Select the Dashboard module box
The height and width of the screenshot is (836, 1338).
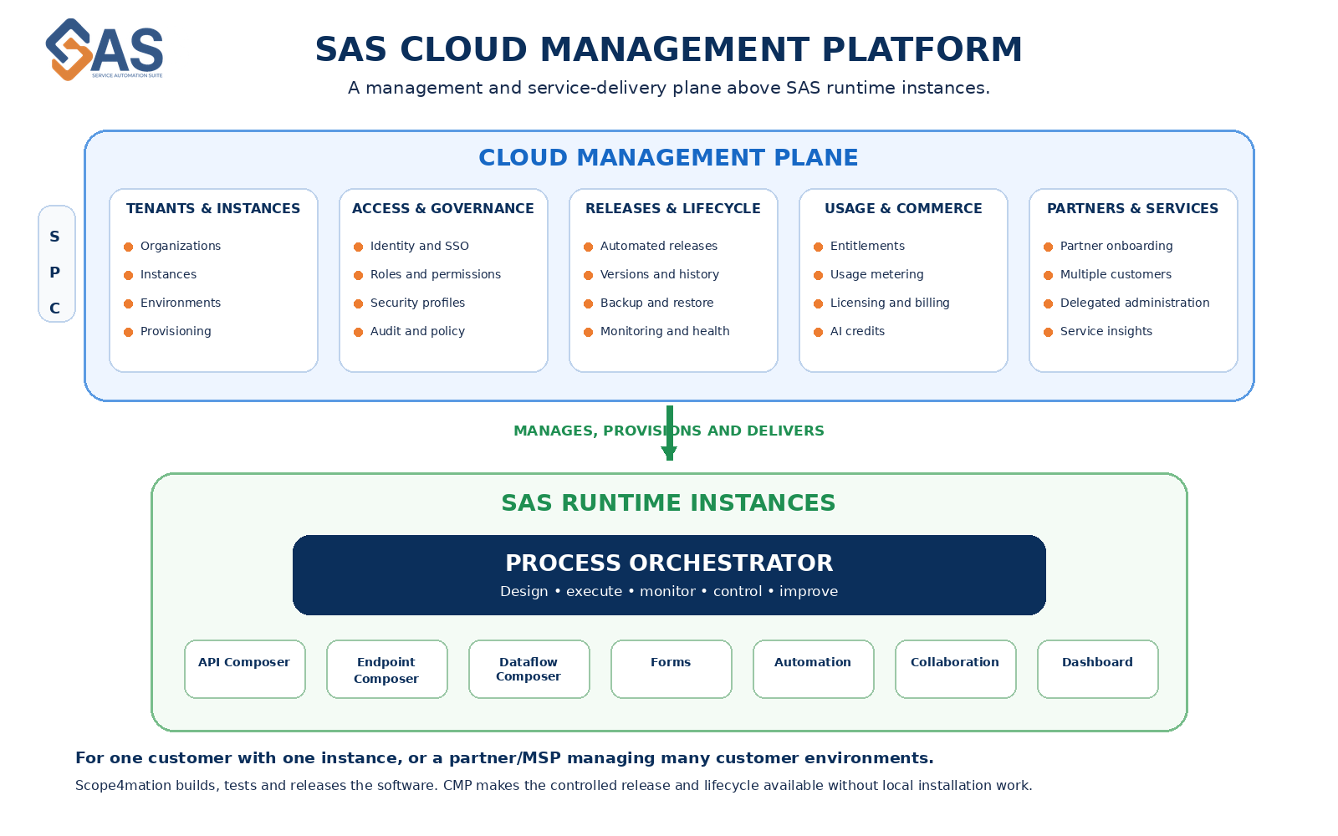(x=1098, y=669)
